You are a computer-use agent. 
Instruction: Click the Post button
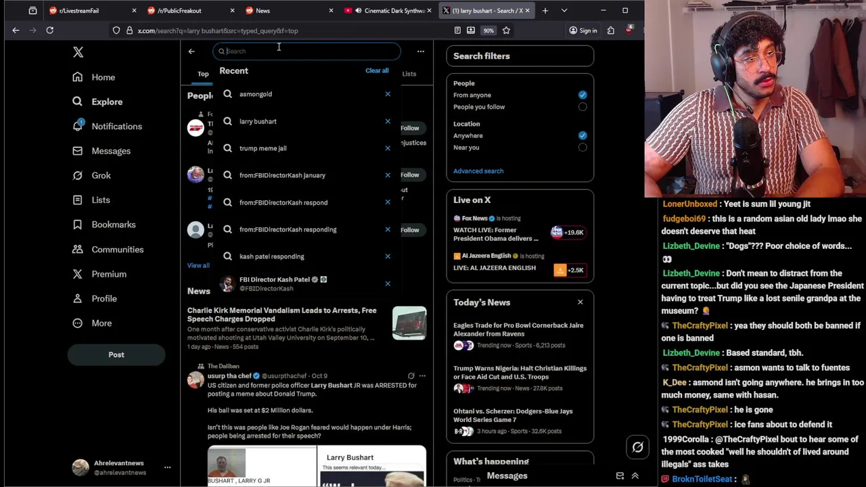116,354
